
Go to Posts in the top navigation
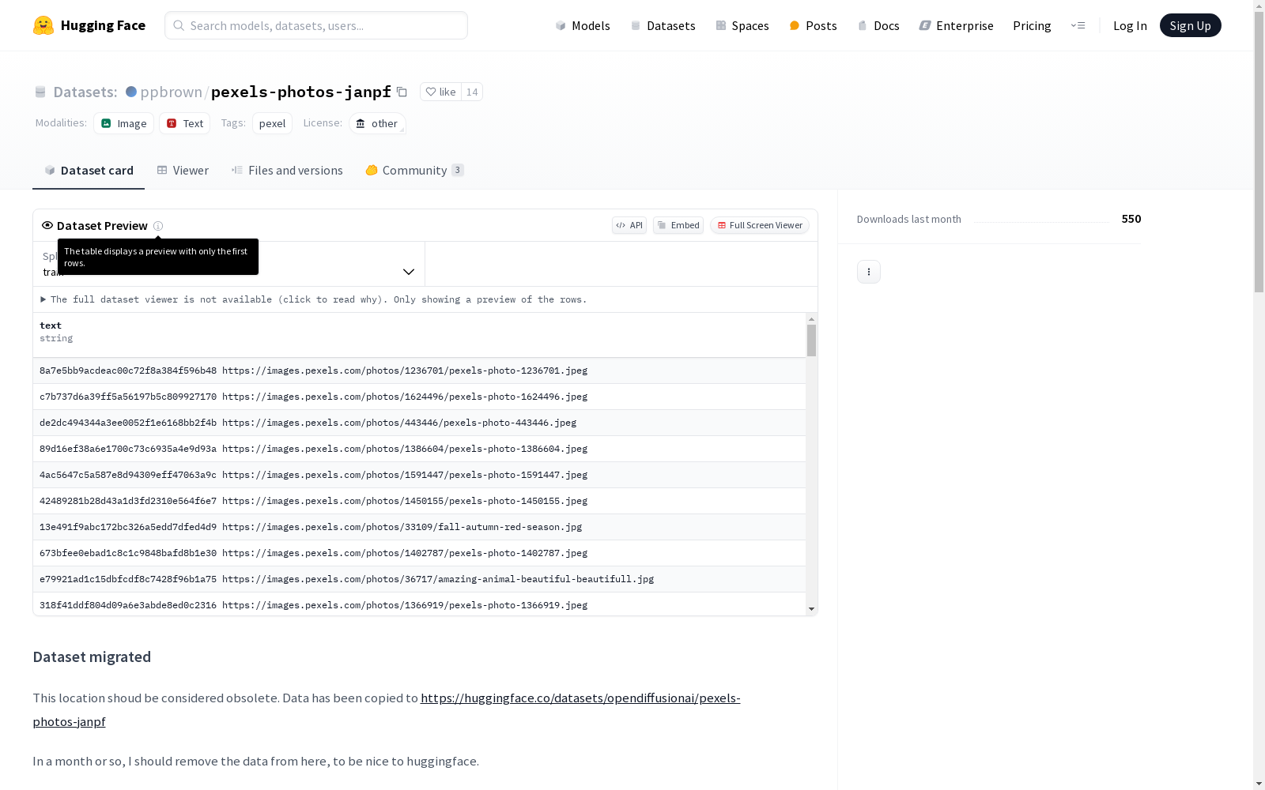click(813, 25)
